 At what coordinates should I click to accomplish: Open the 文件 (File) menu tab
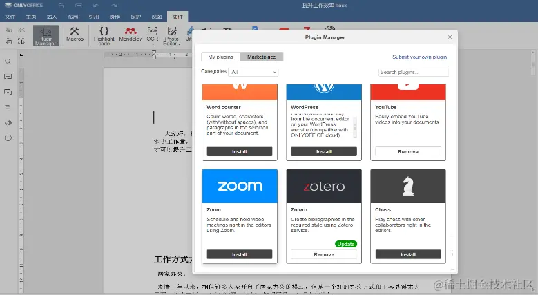pos(10,17)
